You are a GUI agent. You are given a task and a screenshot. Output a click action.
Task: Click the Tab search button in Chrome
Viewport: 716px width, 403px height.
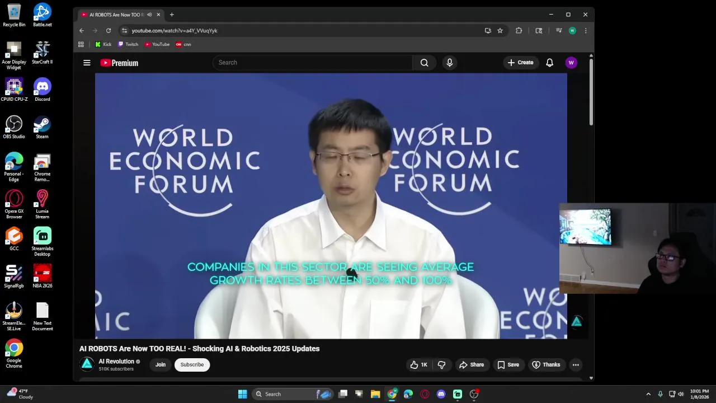[539, 31]
